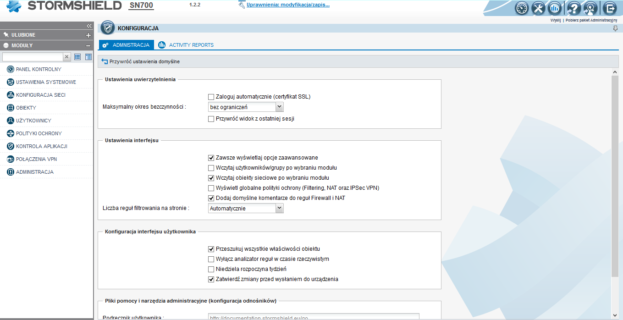Viewport: 623px width, 320px height.
Task: Click the SN700 model label
Action: [x=141, y=6]
